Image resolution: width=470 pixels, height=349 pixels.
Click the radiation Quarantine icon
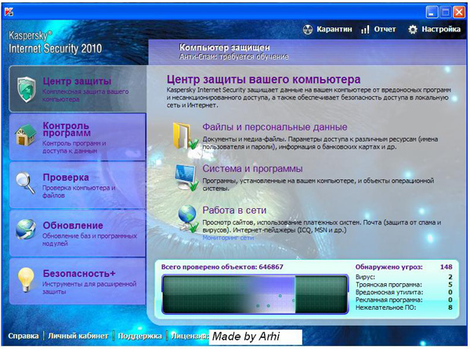308,29
